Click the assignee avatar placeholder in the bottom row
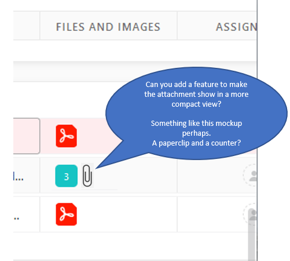This screenshot has width=290, height=261. (x=250, y=214)
